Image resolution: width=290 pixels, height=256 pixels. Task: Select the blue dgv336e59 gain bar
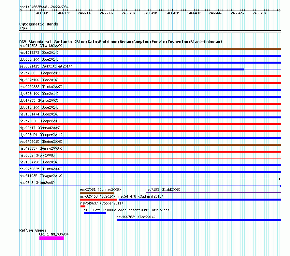tap(95, 213)
